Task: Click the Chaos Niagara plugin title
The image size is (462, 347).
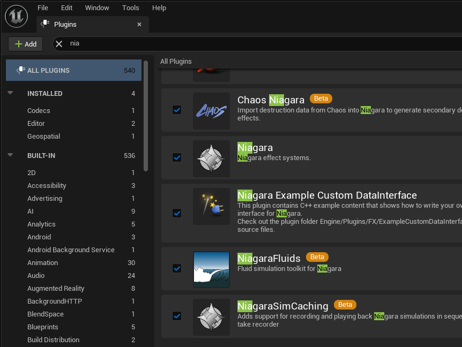Action: pyautogui.click(x=271, y=100)
